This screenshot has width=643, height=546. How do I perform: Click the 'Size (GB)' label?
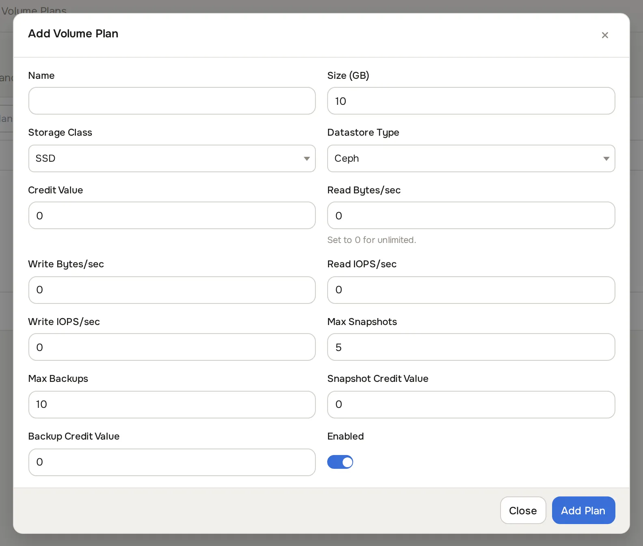point(348,76)
